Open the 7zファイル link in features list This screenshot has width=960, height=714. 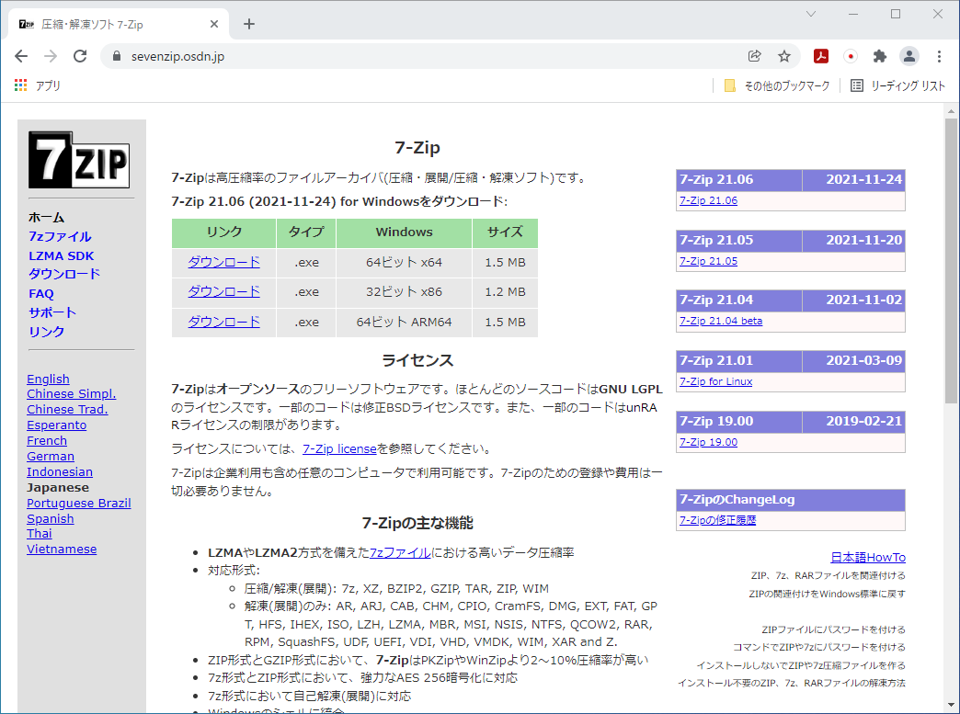400,552
